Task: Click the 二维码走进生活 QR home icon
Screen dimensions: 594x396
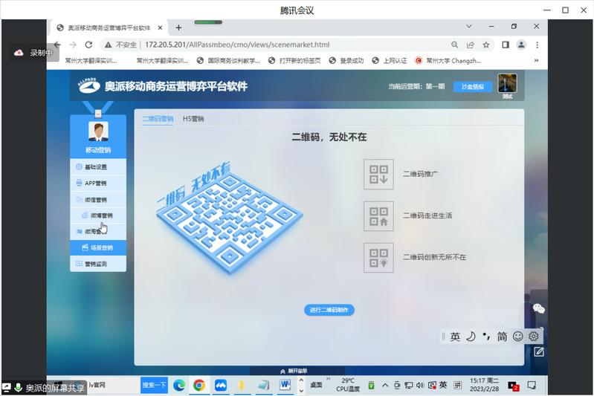Action: [x=378, y=215]
